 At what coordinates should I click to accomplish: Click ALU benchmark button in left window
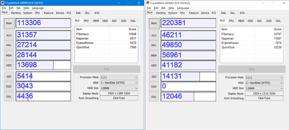click(x=9, y=35)
